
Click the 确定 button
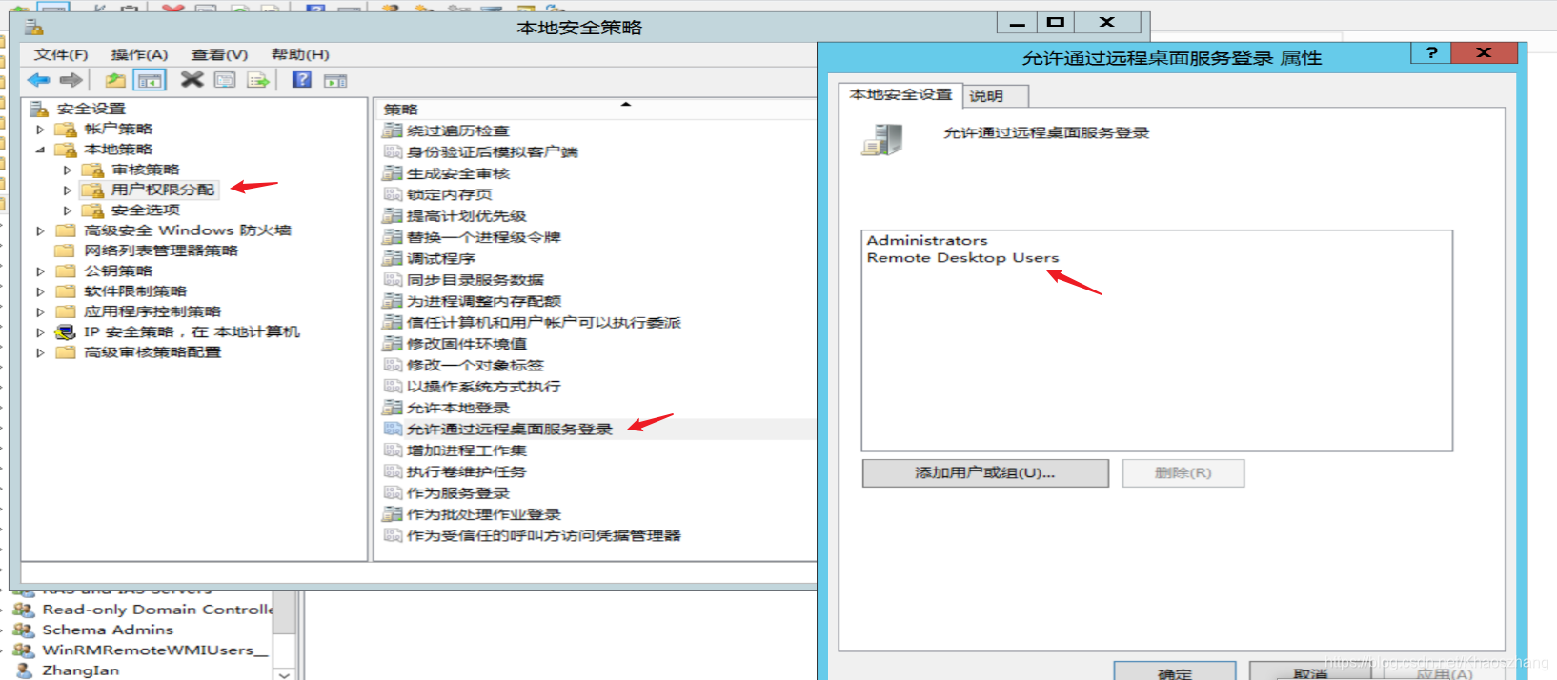coord(1175,672)
